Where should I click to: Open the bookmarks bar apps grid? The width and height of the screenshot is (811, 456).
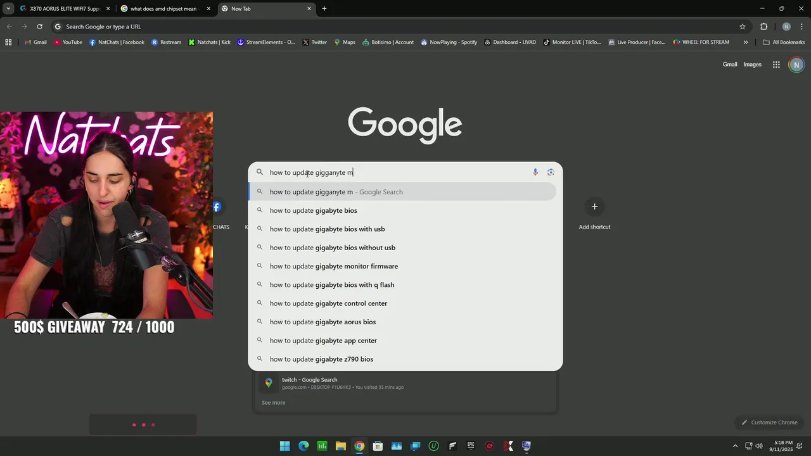click(8, 42)
